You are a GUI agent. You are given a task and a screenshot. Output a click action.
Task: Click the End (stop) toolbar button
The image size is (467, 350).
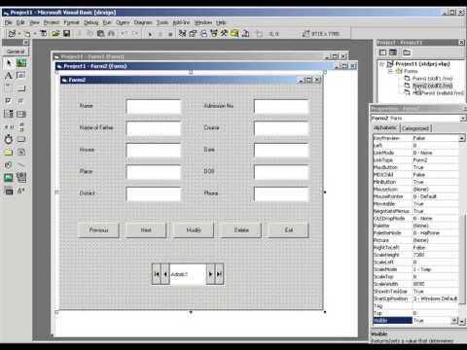tap(170, 34)
